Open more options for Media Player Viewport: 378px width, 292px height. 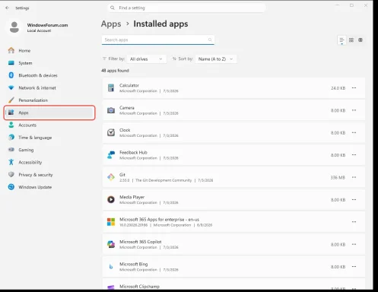point(354,200)
